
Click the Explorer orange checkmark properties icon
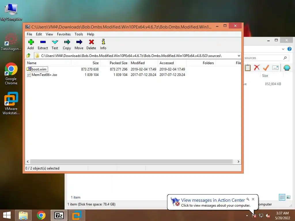pos(266,68)
